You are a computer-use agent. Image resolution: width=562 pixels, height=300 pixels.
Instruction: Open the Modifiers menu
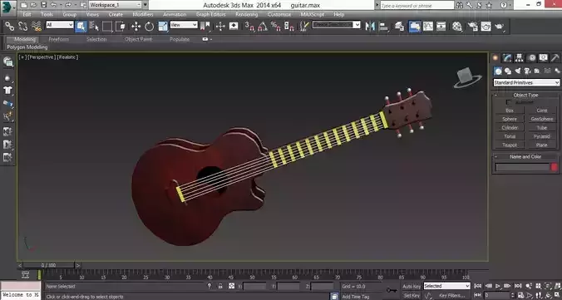[143, 14]
